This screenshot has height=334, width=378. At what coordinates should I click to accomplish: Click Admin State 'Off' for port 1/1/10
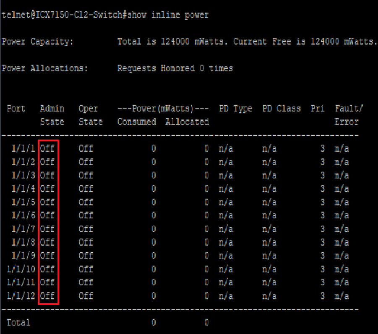(x=47, y=269)
